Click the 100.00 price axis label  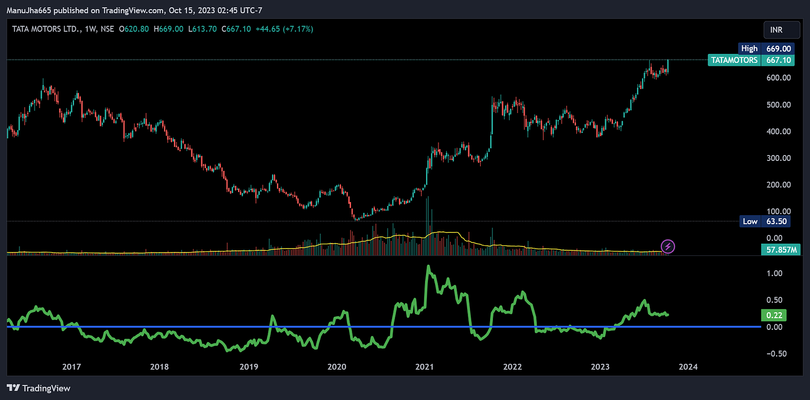coord(778,211)
